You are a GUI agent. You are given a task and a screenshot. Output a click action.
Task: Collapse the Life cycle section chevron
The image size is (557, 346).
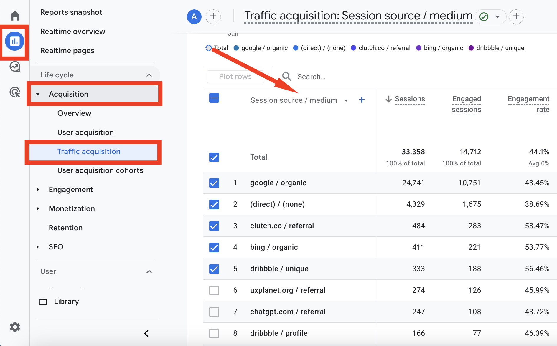[149, 75]
